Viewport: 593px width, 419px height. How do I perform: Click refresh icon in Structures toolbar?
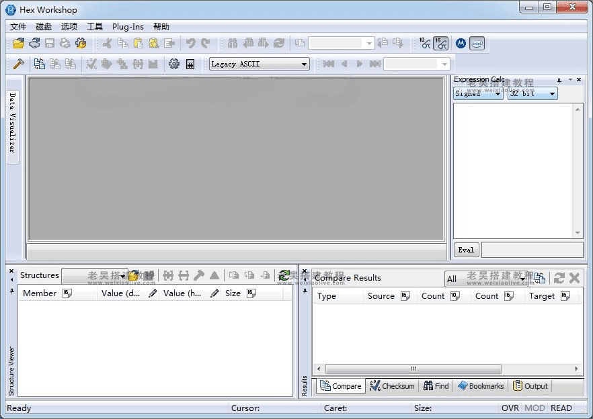[284, 275]
